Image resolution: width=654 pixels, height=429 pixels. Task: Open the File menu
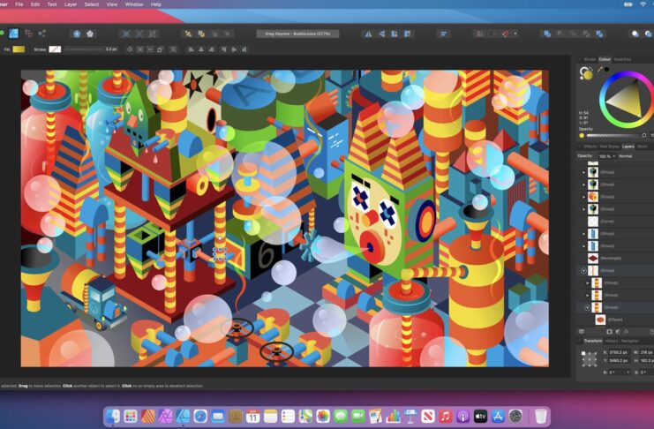pos(19,4)
